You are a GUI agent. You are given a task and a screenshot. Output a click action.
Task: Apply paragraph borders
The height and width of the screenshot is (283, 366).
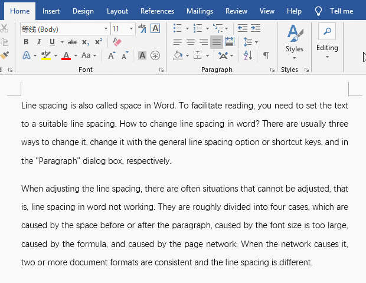click(198, 55)
